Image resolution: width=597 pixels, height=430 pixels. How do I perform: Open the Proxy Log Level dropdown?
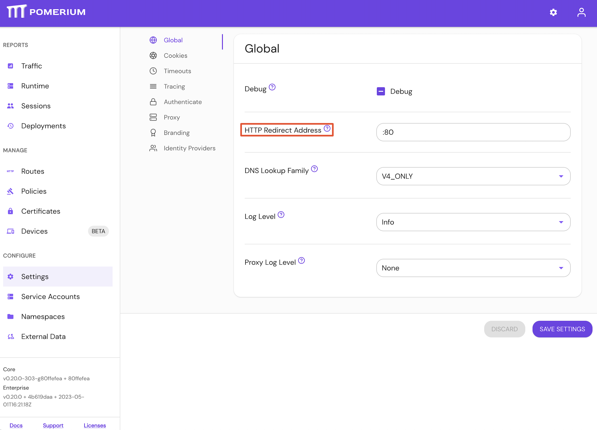(473, 268)
